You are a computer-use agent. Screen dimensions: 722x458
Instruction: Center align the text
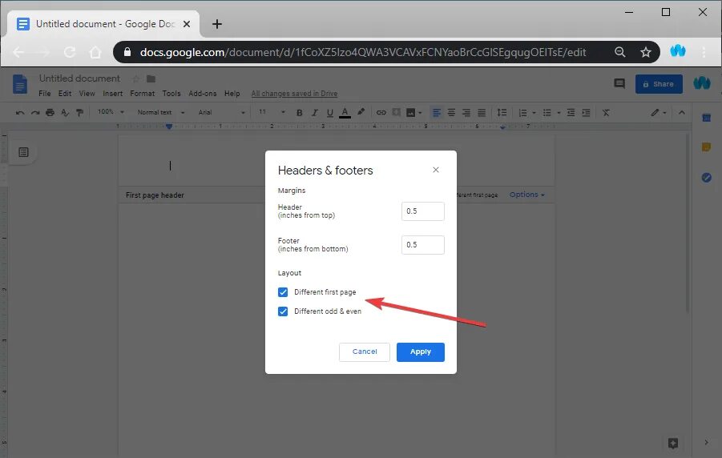451,113
